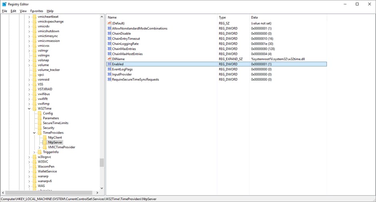
Task: Collapse the W32Time tree node
Action: pyautogui.click(x=29, y=109)
